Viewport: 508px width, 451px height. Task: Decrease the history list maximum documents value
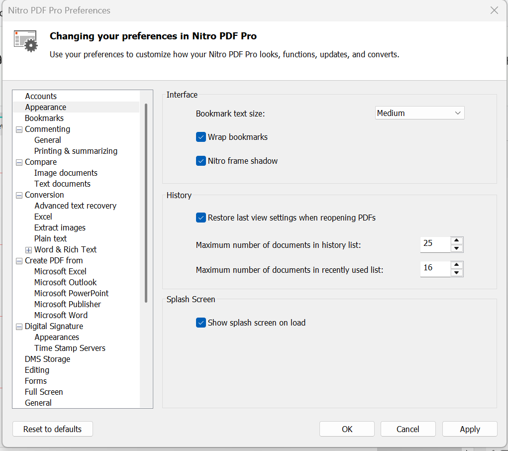[456, 248]
